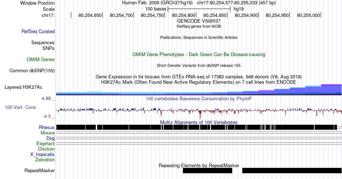The width and height of the screenshot is (342, 179).
Task: Click the 80,254,800 ruler position
Action: [184, 15]
